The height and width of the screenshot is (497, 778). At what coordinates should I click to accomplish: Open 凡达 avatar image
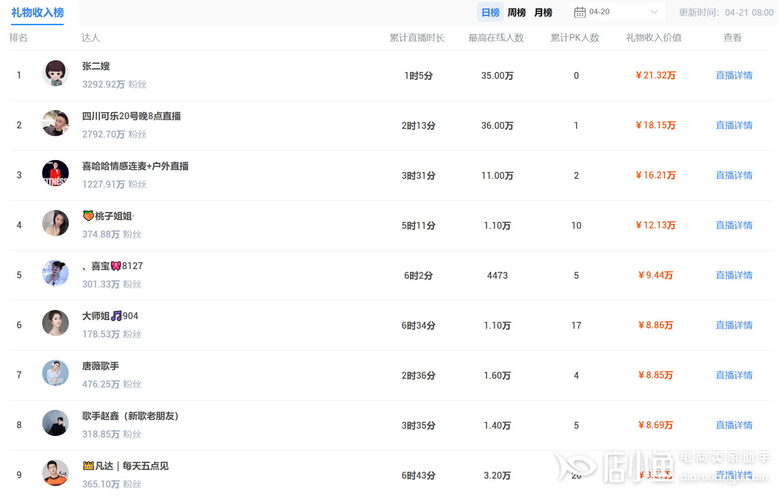[55, 473]
